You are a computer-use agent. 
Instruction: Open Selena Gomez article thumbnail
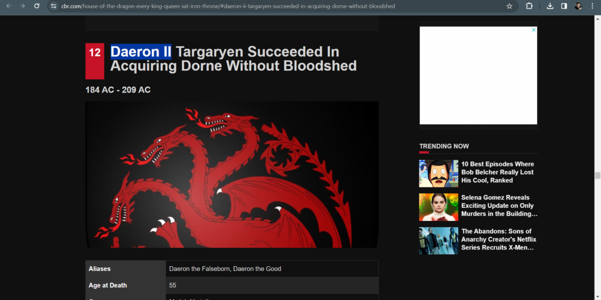[439, 207]
